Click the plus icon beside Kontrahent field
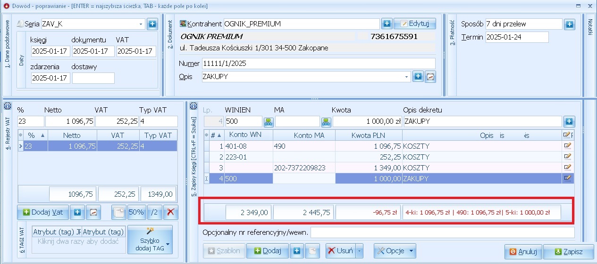 (387, 24)
